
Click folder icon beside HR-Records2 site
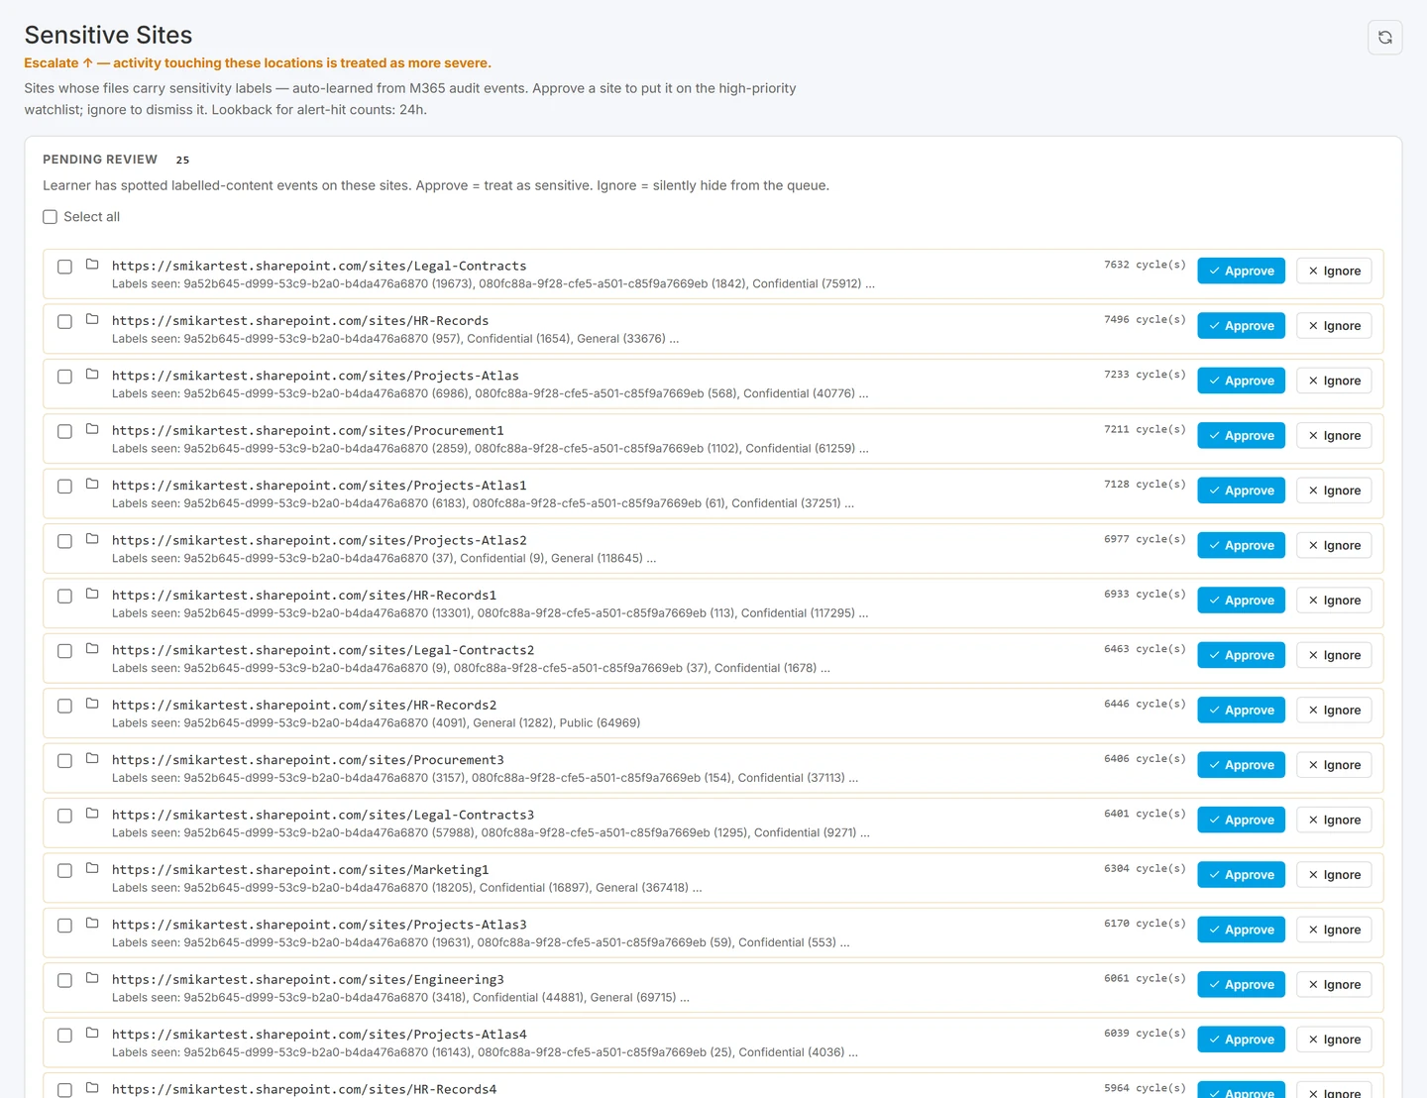(x=92, y=704)
